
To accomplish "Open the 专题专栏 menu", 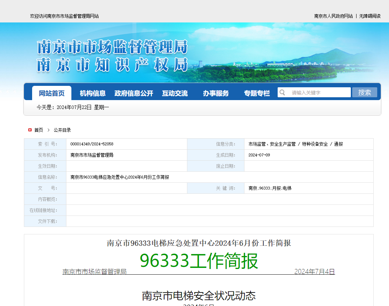I will [257, 93].
